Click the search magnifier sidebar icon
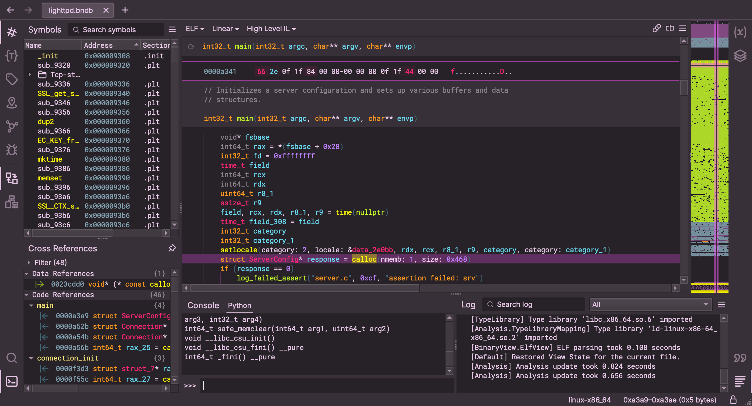 tap(12, 358)
